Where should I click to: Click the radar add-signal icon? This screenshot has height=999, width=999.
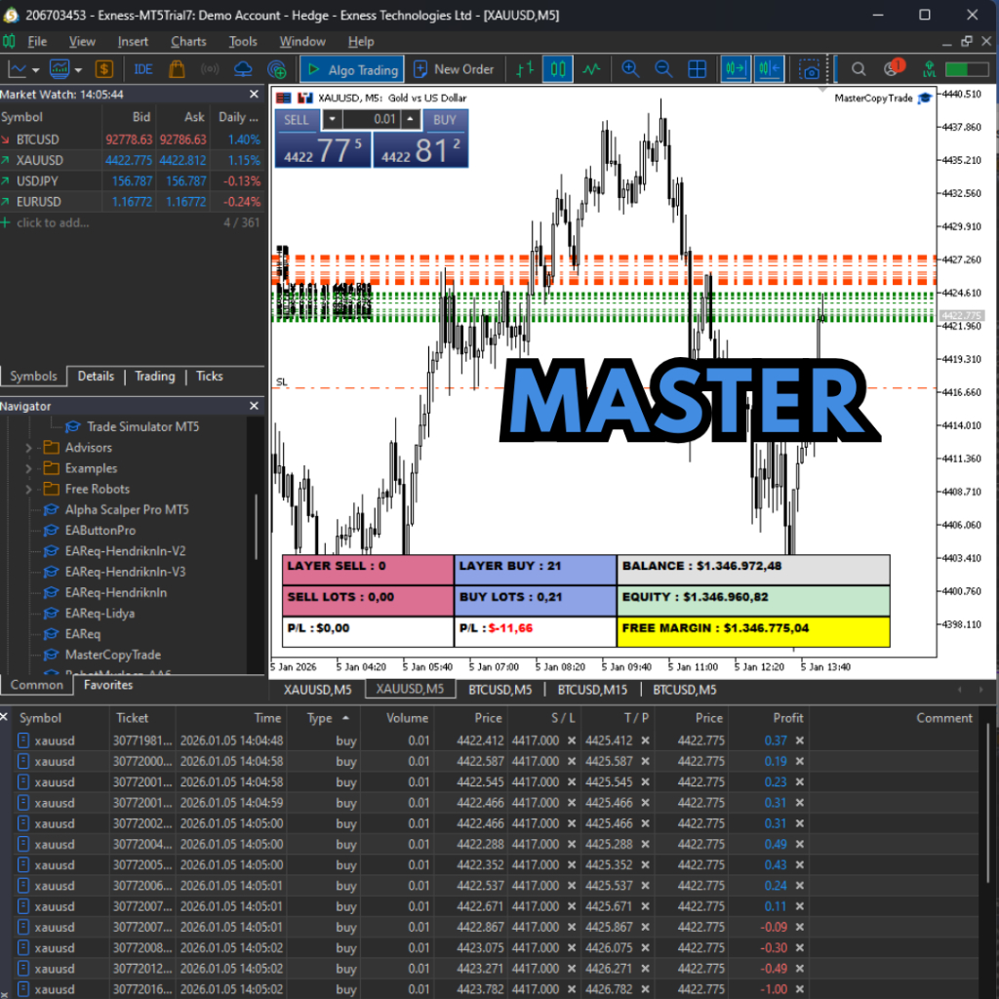click(x=276, y=69)
